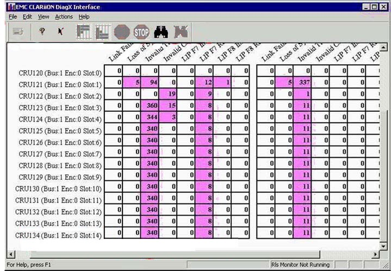The width and height of the screenshot is (391, 271).
Task: Select row label CRU125 (Bus:1 Enc:0 Slot:5)
Action: tap(60, 131)
